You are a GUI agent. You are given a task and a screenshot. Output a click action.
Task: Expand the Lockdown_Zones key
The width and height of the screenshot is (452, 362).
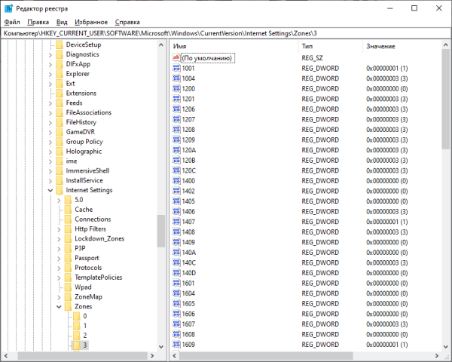tap(60, 238)
